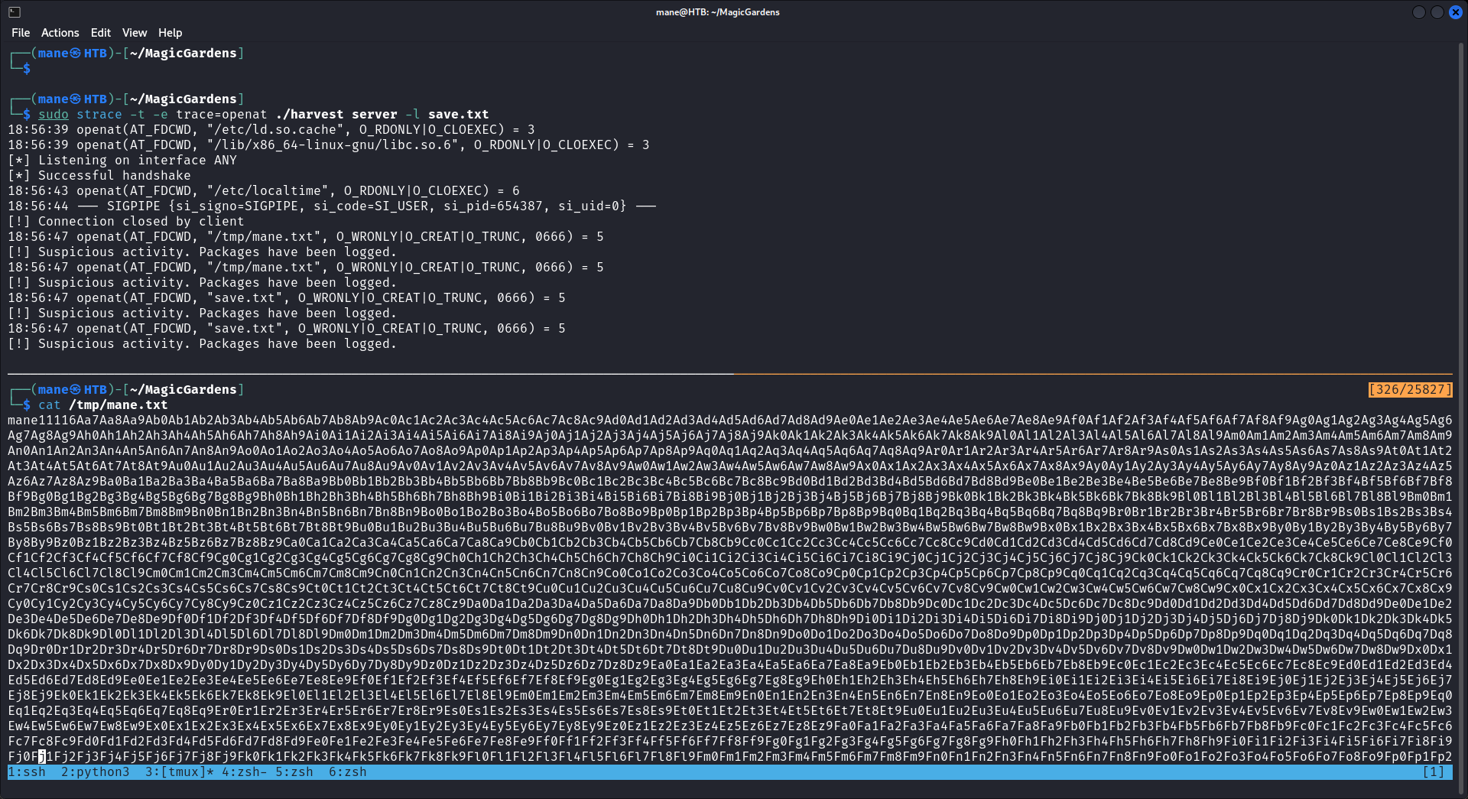This screenshot has width=1468, height=799.
Task: Click the terminal icon in title bar
Action: click(x=15, y=12)
